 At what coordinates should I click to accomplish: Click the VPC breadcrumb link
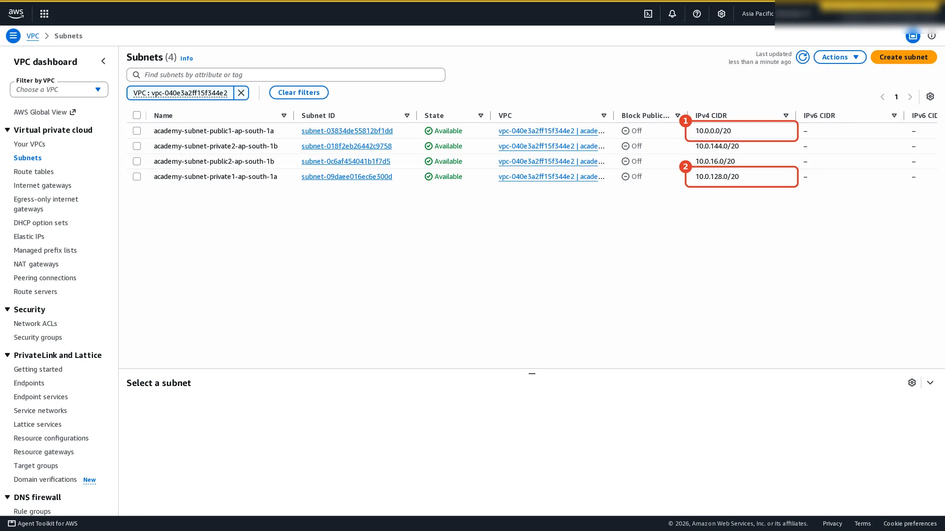(32, 36)
